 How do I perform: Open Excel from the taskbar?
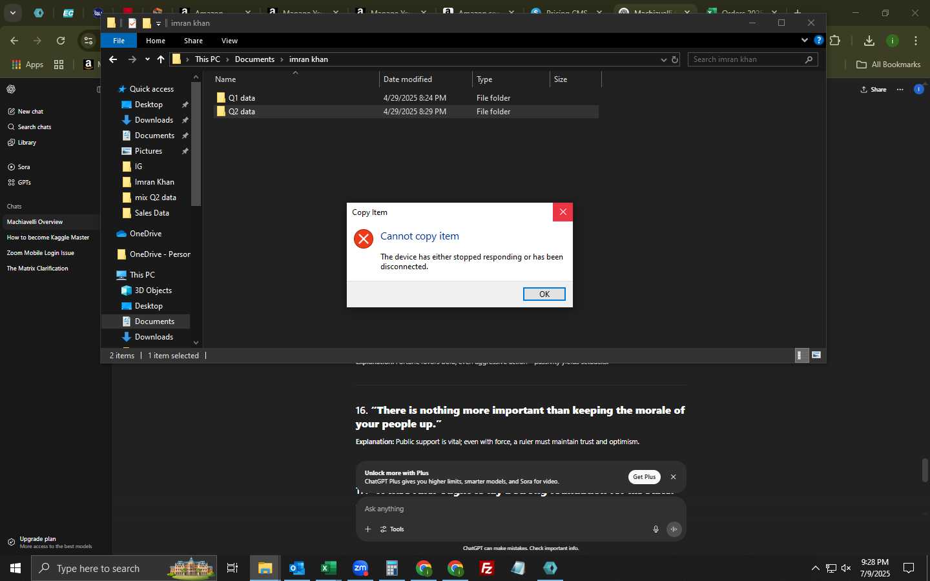(328, 568)
